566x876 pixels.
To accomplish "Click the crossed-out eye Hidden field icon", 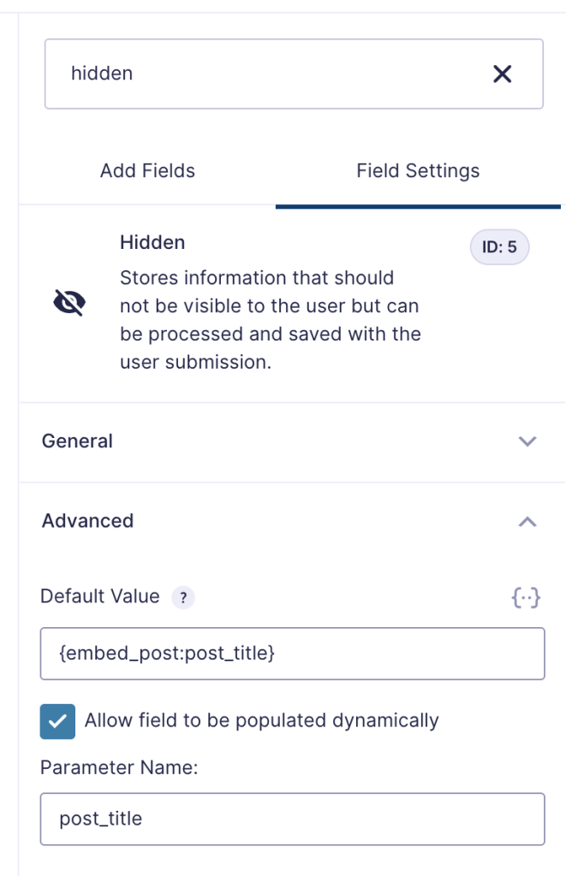I will [69, 303].
